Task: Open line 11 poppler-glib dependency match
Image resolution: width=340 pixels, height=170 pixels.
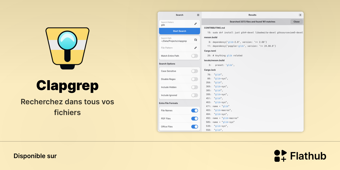Action: [241, 46]
